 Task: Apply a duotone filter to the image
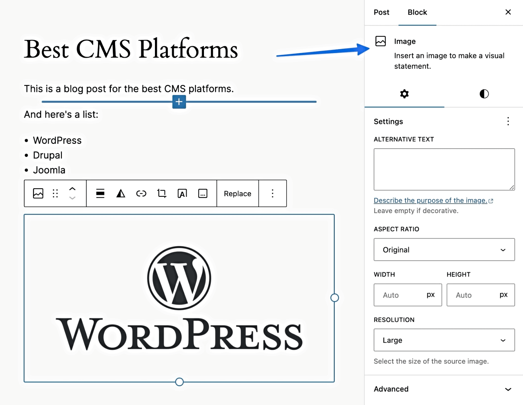pos(120,193)
